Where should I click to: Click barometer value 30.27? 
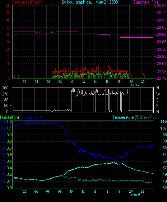click(162, 5)
